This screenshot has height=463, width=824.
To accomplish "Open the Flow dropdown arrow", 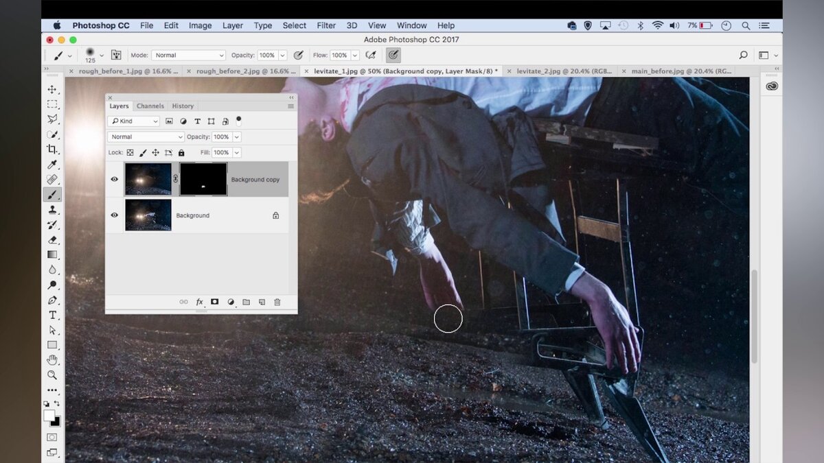I will [355, 56].
